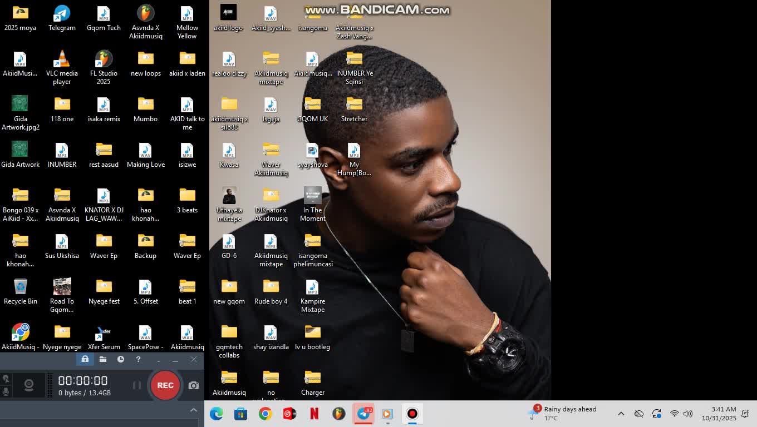
Task: Switch to Telegram in the taskbar
Action: point(363,414)
